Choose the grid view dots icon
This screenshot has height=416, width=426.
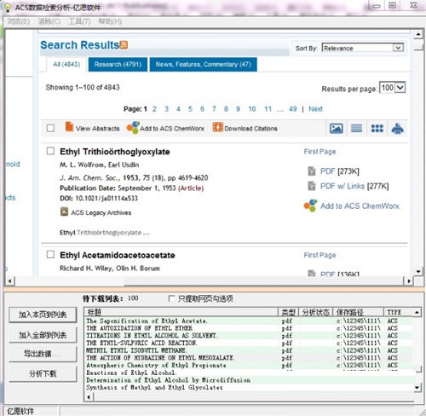pos(377,129)
